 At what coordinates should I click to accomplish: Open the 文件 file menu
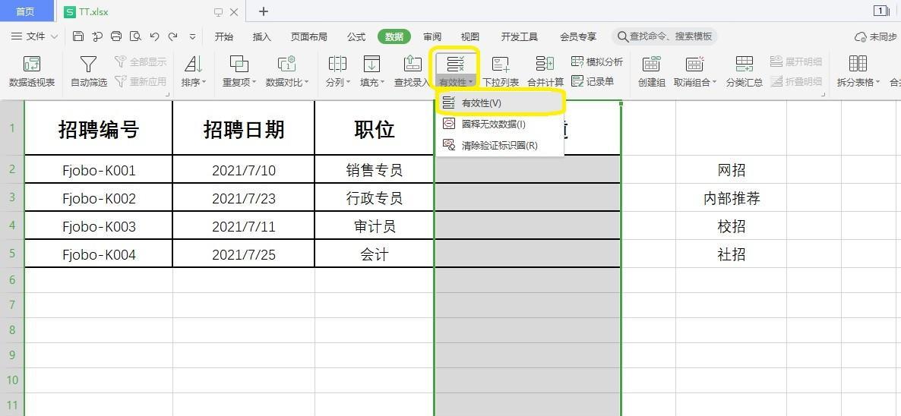click(x=34, y=36)
